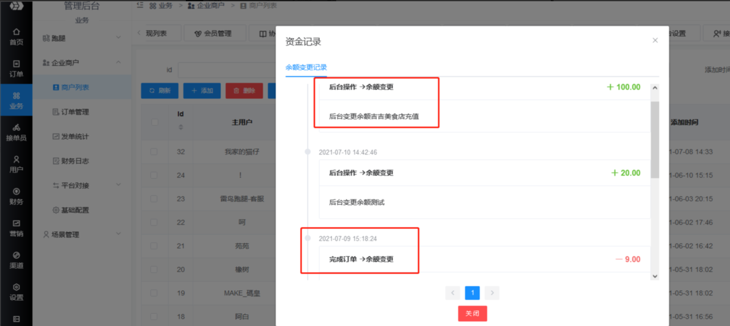Viewport: 730px width, 326px height.
Task: Open 设置 settings icon in sidebar
Action: point(16,292)
